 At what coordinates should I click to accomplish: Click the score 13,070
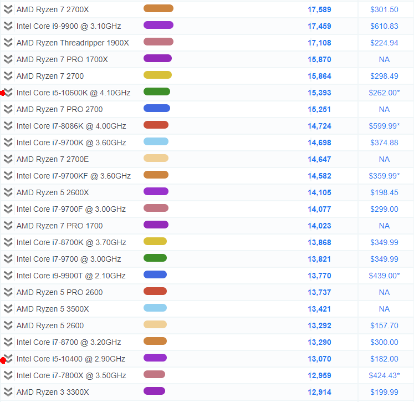[319, 359]
